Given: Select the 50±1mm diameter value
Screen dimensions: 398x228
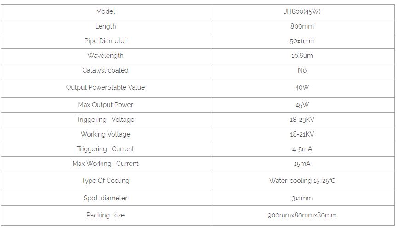Looking at the screenshot, I should point(302,41).
